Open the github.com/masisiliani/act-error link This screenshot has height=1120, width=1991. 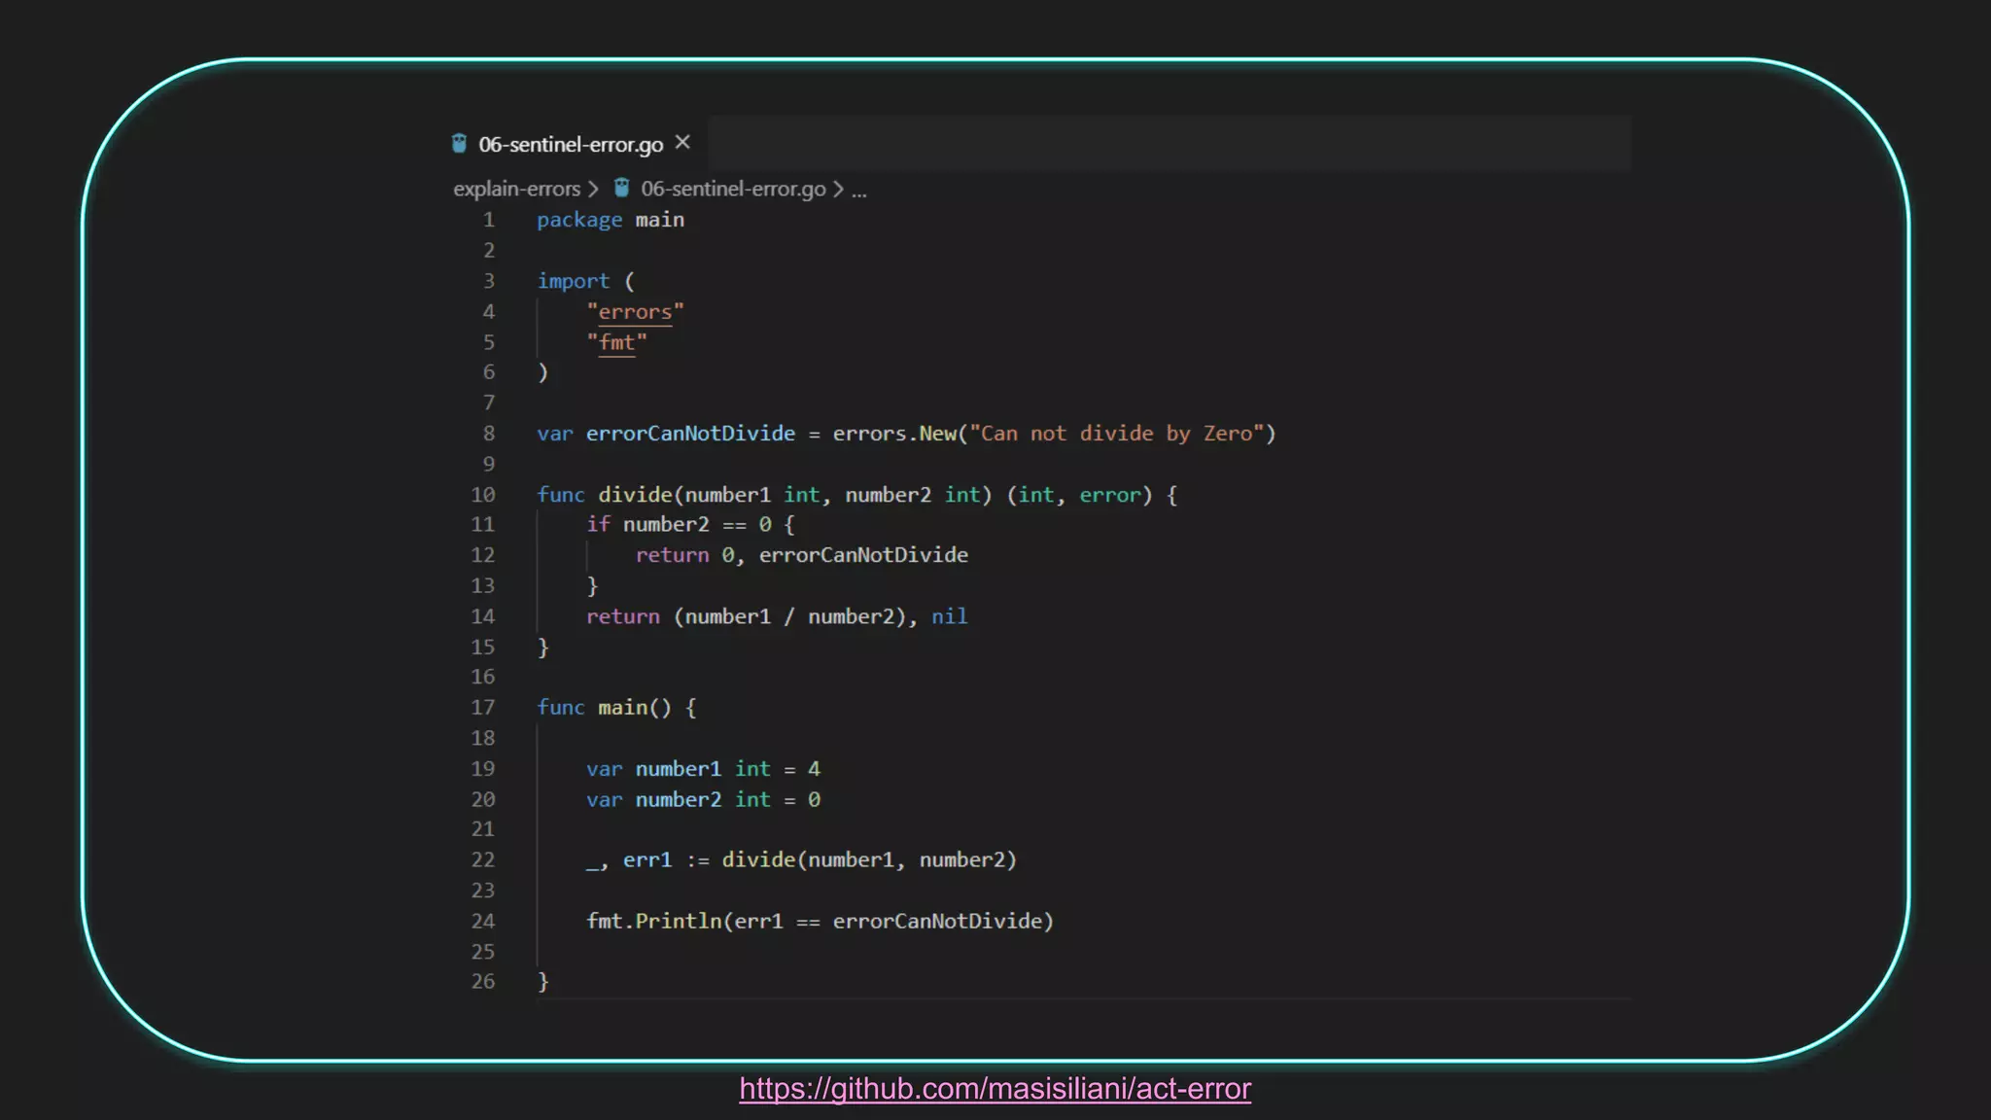tap(995, 1089)
